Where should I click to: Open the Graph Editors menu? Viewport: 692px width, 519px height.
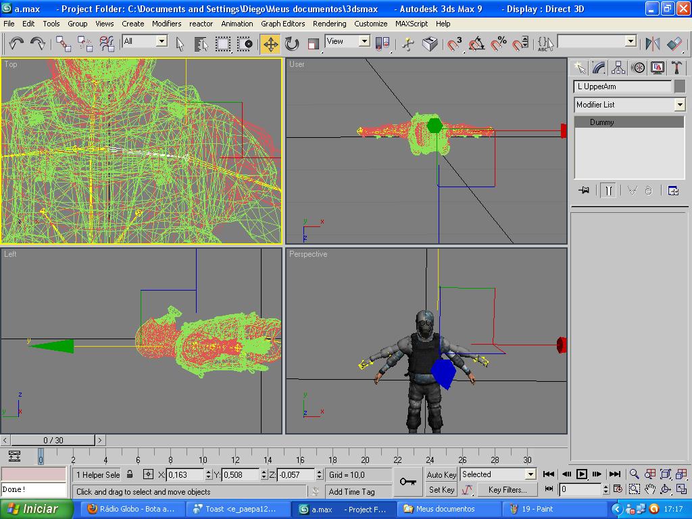pyautogui.click(x=282, y=24)
